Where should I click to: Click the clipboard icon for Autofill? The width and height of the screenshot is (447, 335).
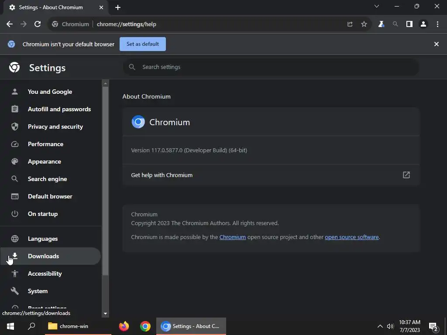15,109
